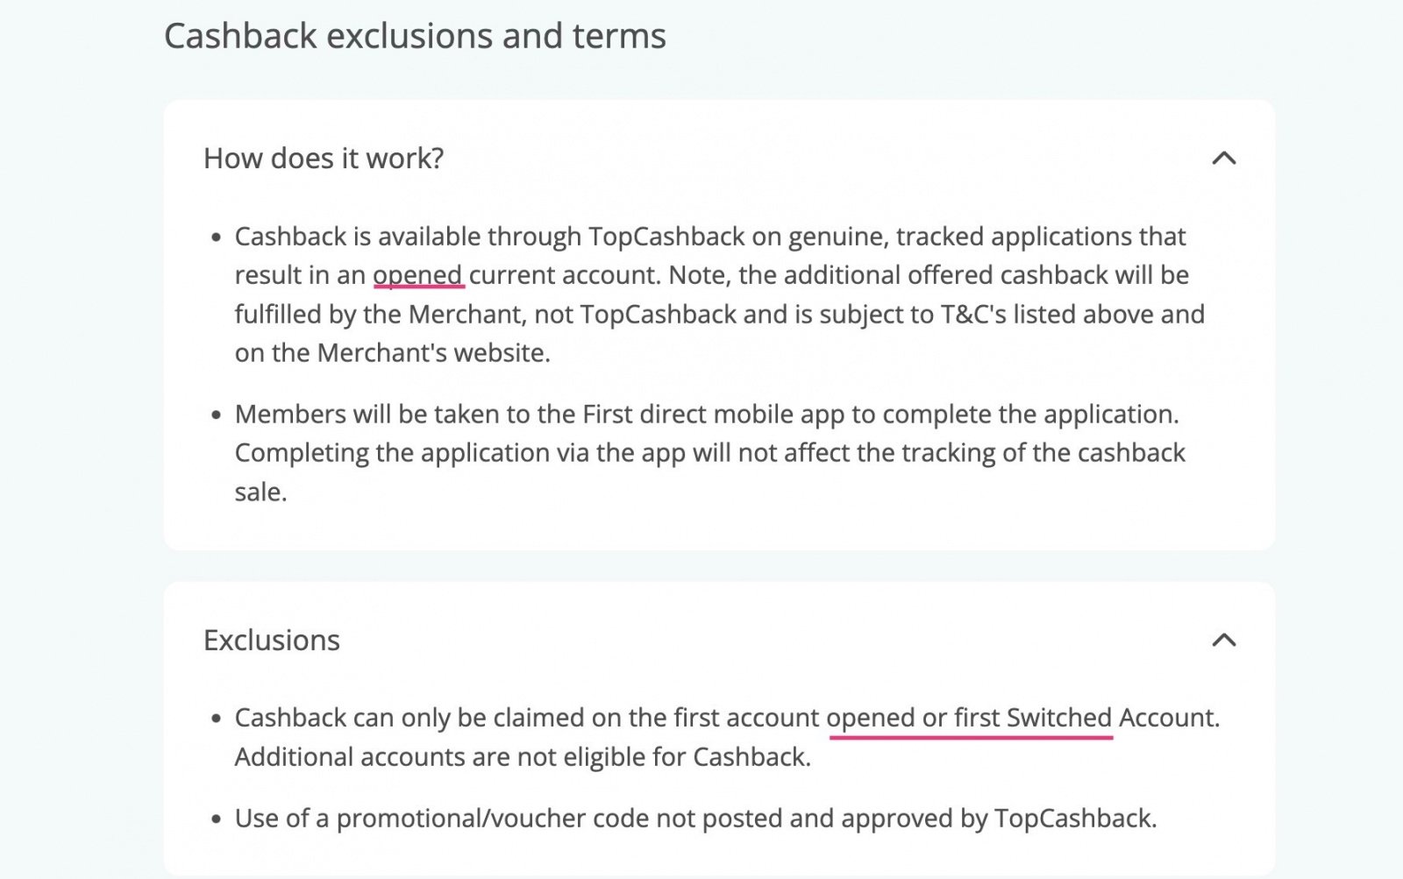
Task: Click the bullet marker before "Cashback can only"
Action: 217,719
